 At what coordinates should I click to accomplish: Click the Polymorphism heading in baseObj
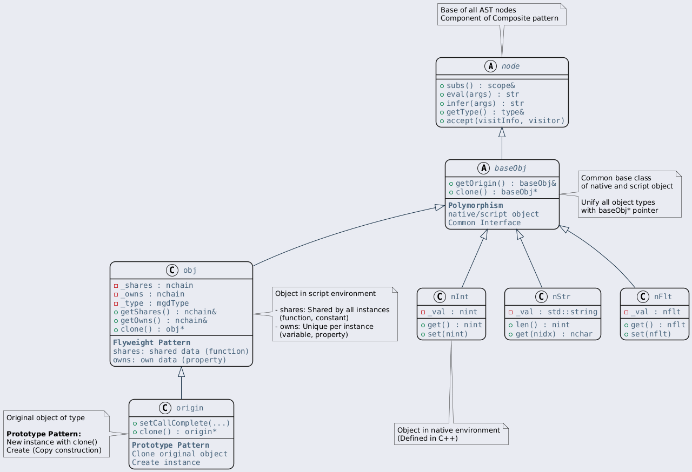pos(476,206)
